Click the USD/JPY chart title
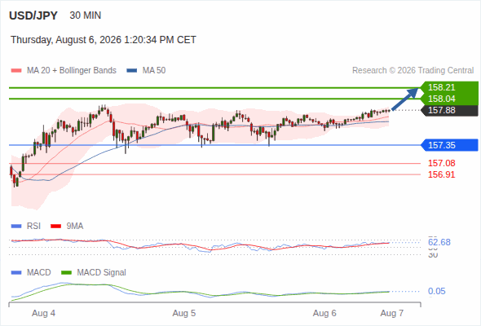Image resolution: width=481 pixels, height=326 pixels. tap(33, 15)
